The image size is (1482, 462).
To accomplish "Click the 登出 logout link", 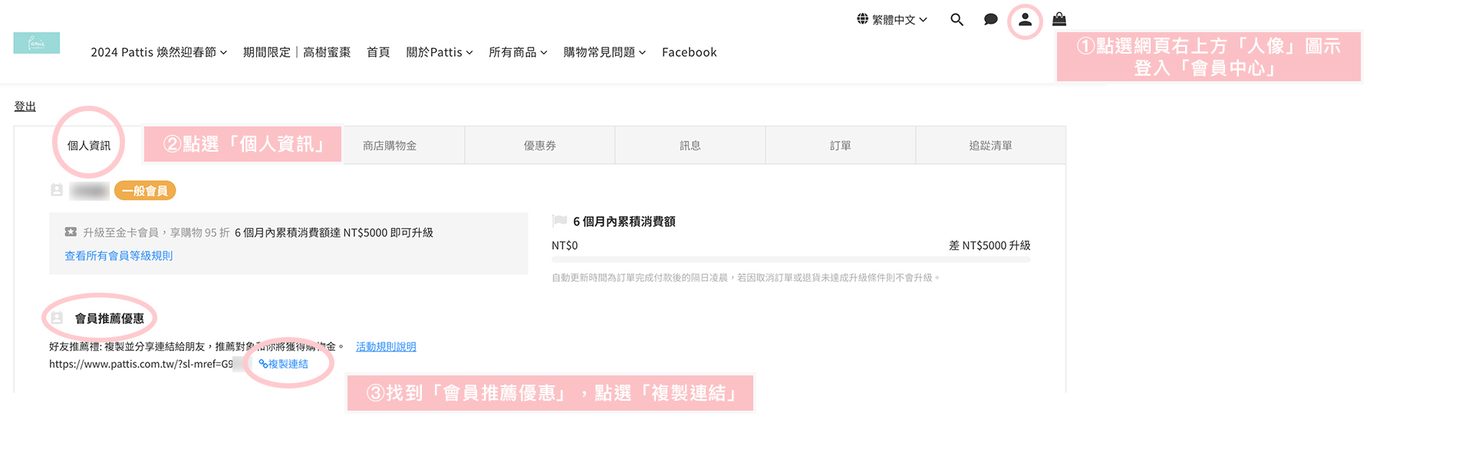I will click(25, 106).
